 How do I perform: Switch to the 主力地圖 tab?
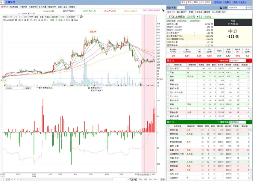(x=42, y=7)
